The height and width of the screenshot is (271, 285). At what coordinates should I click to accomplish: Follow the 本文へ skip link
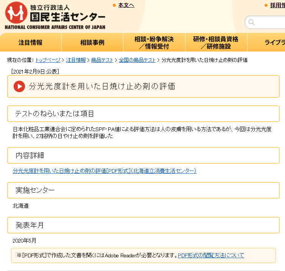[126, 5]
